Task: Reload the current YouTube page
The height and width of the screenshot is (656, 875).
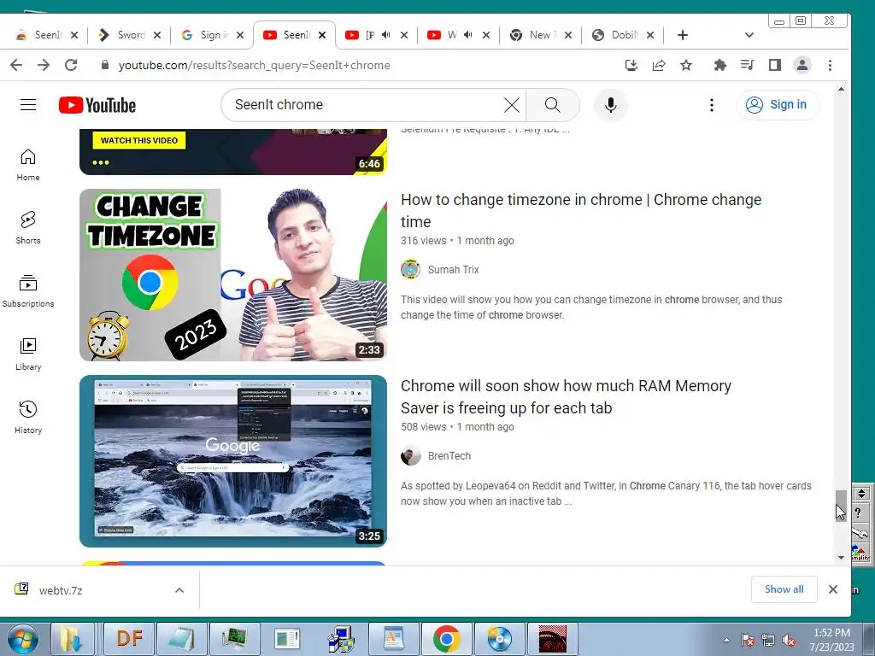Action: point(71,65)
